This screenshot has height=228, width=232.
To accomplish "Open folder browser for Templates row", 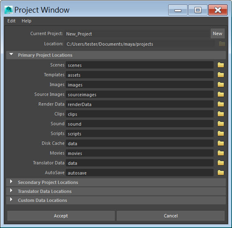I will 221,74.
